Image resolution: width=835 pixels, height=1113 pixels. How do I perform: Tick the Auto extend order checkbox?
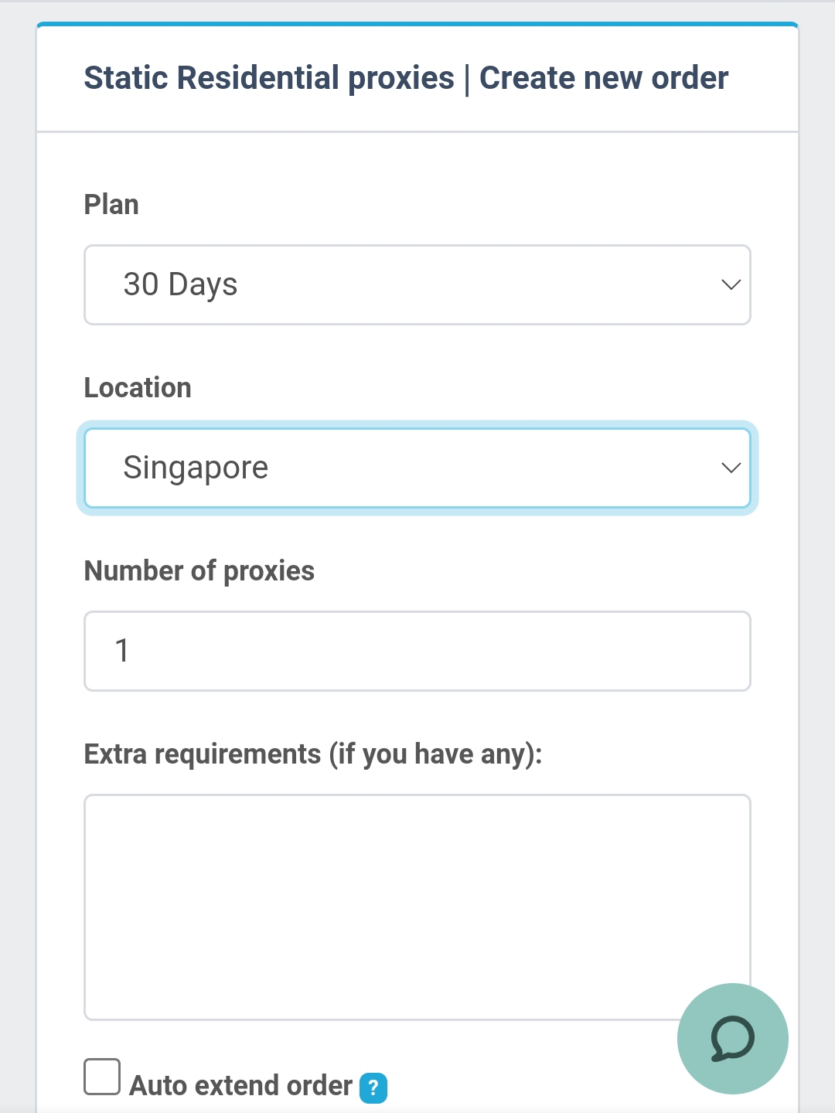pos(102,1077)
